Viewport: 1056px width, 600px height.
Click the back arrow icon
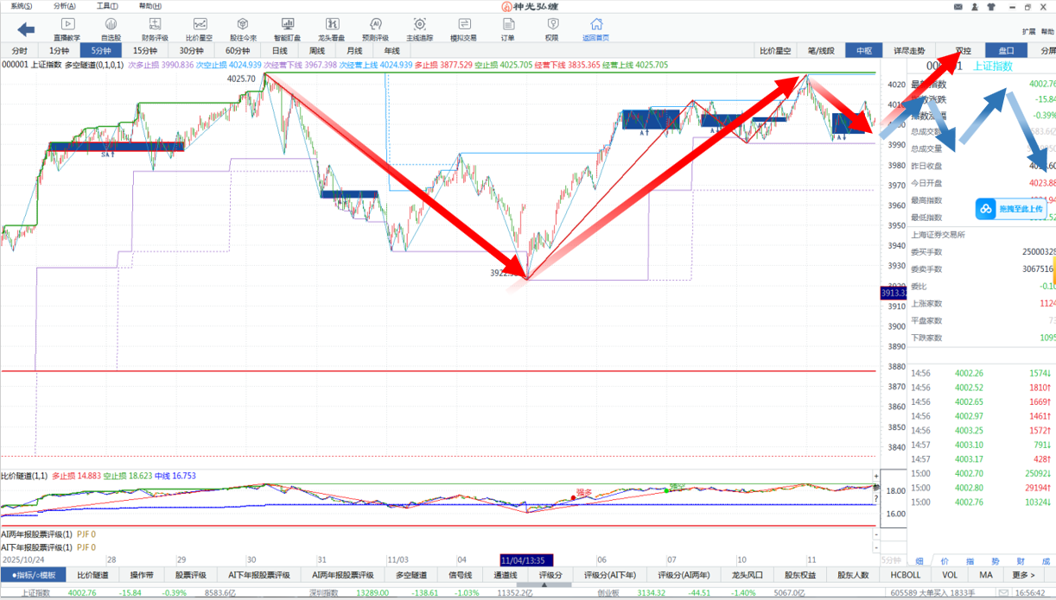click(x=26, y=30)
